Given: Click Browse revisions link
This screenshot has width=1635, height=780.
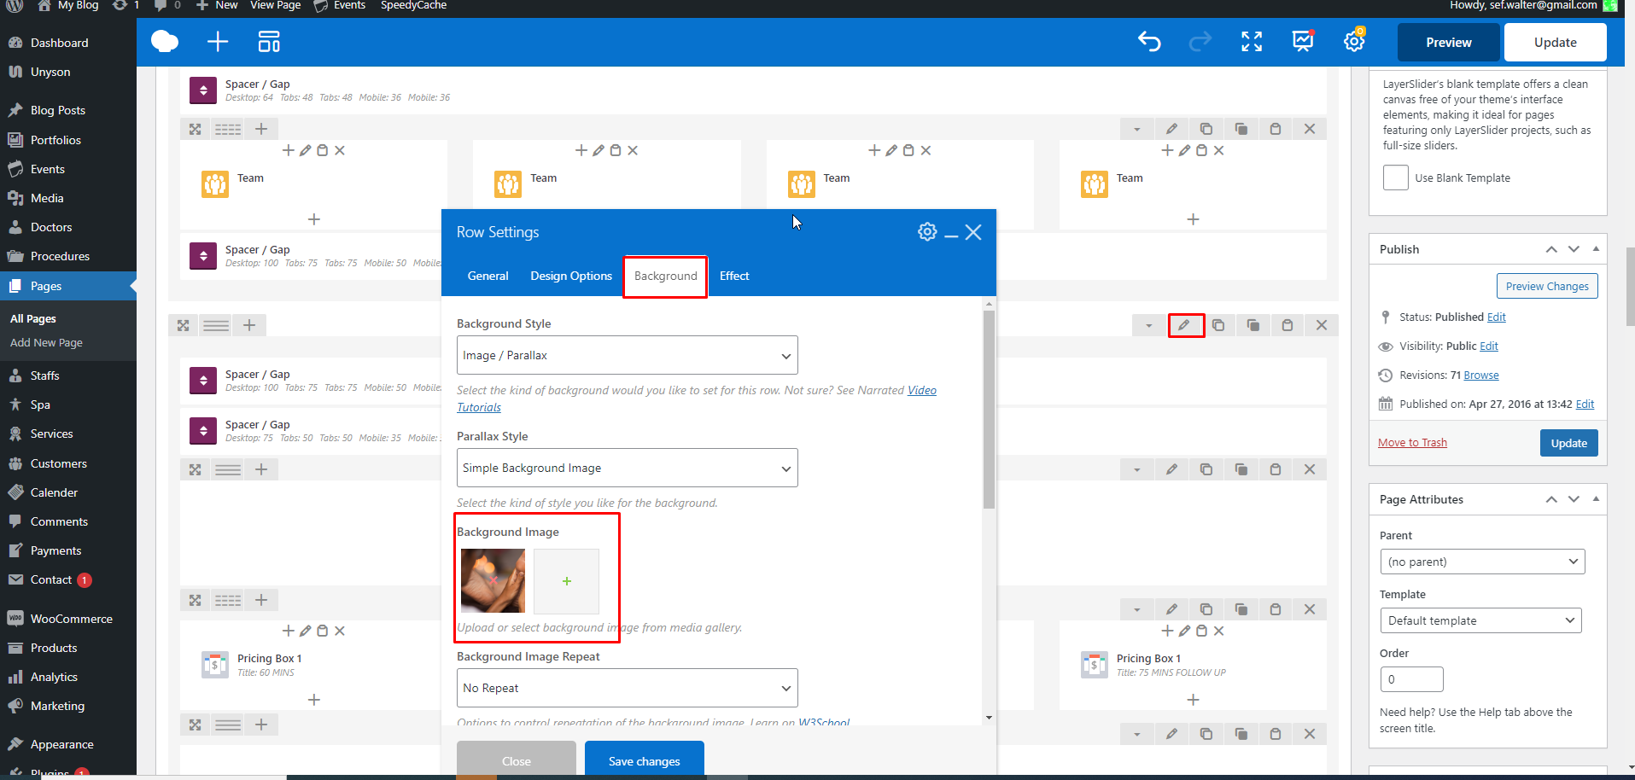Looking at the screenshot, I should coord(1481,375).
